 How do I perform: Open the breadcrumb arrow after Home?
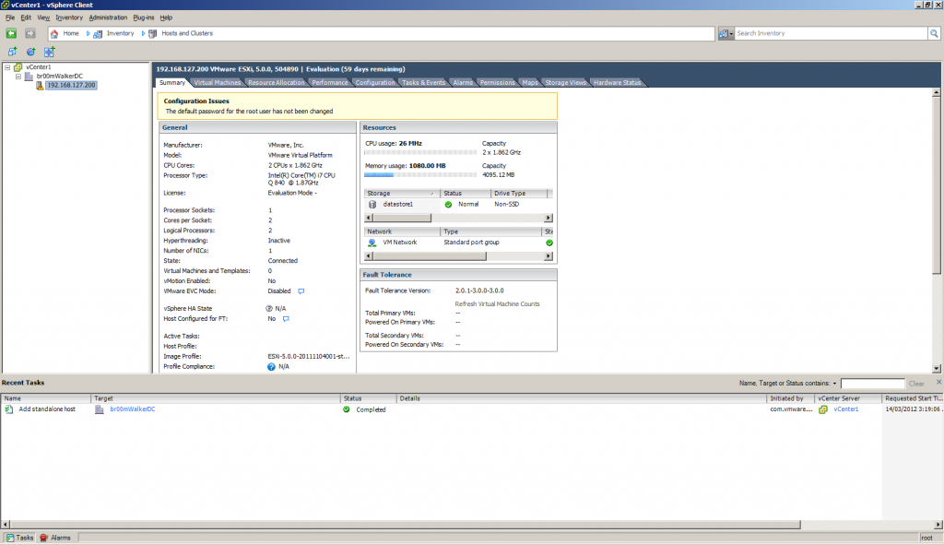coord(88,34)
